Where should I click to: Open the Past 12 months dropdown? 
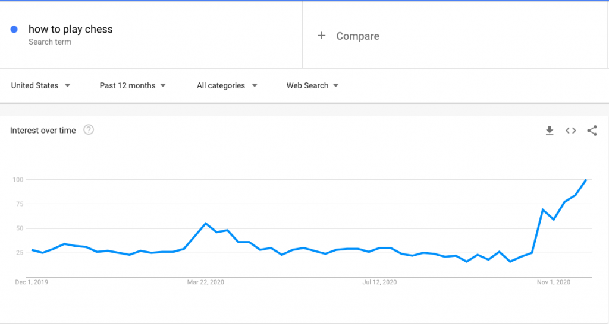click(133, 85)
